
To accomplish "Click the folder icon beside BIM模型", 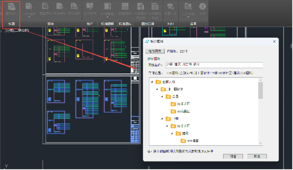I will coord(183,141).
